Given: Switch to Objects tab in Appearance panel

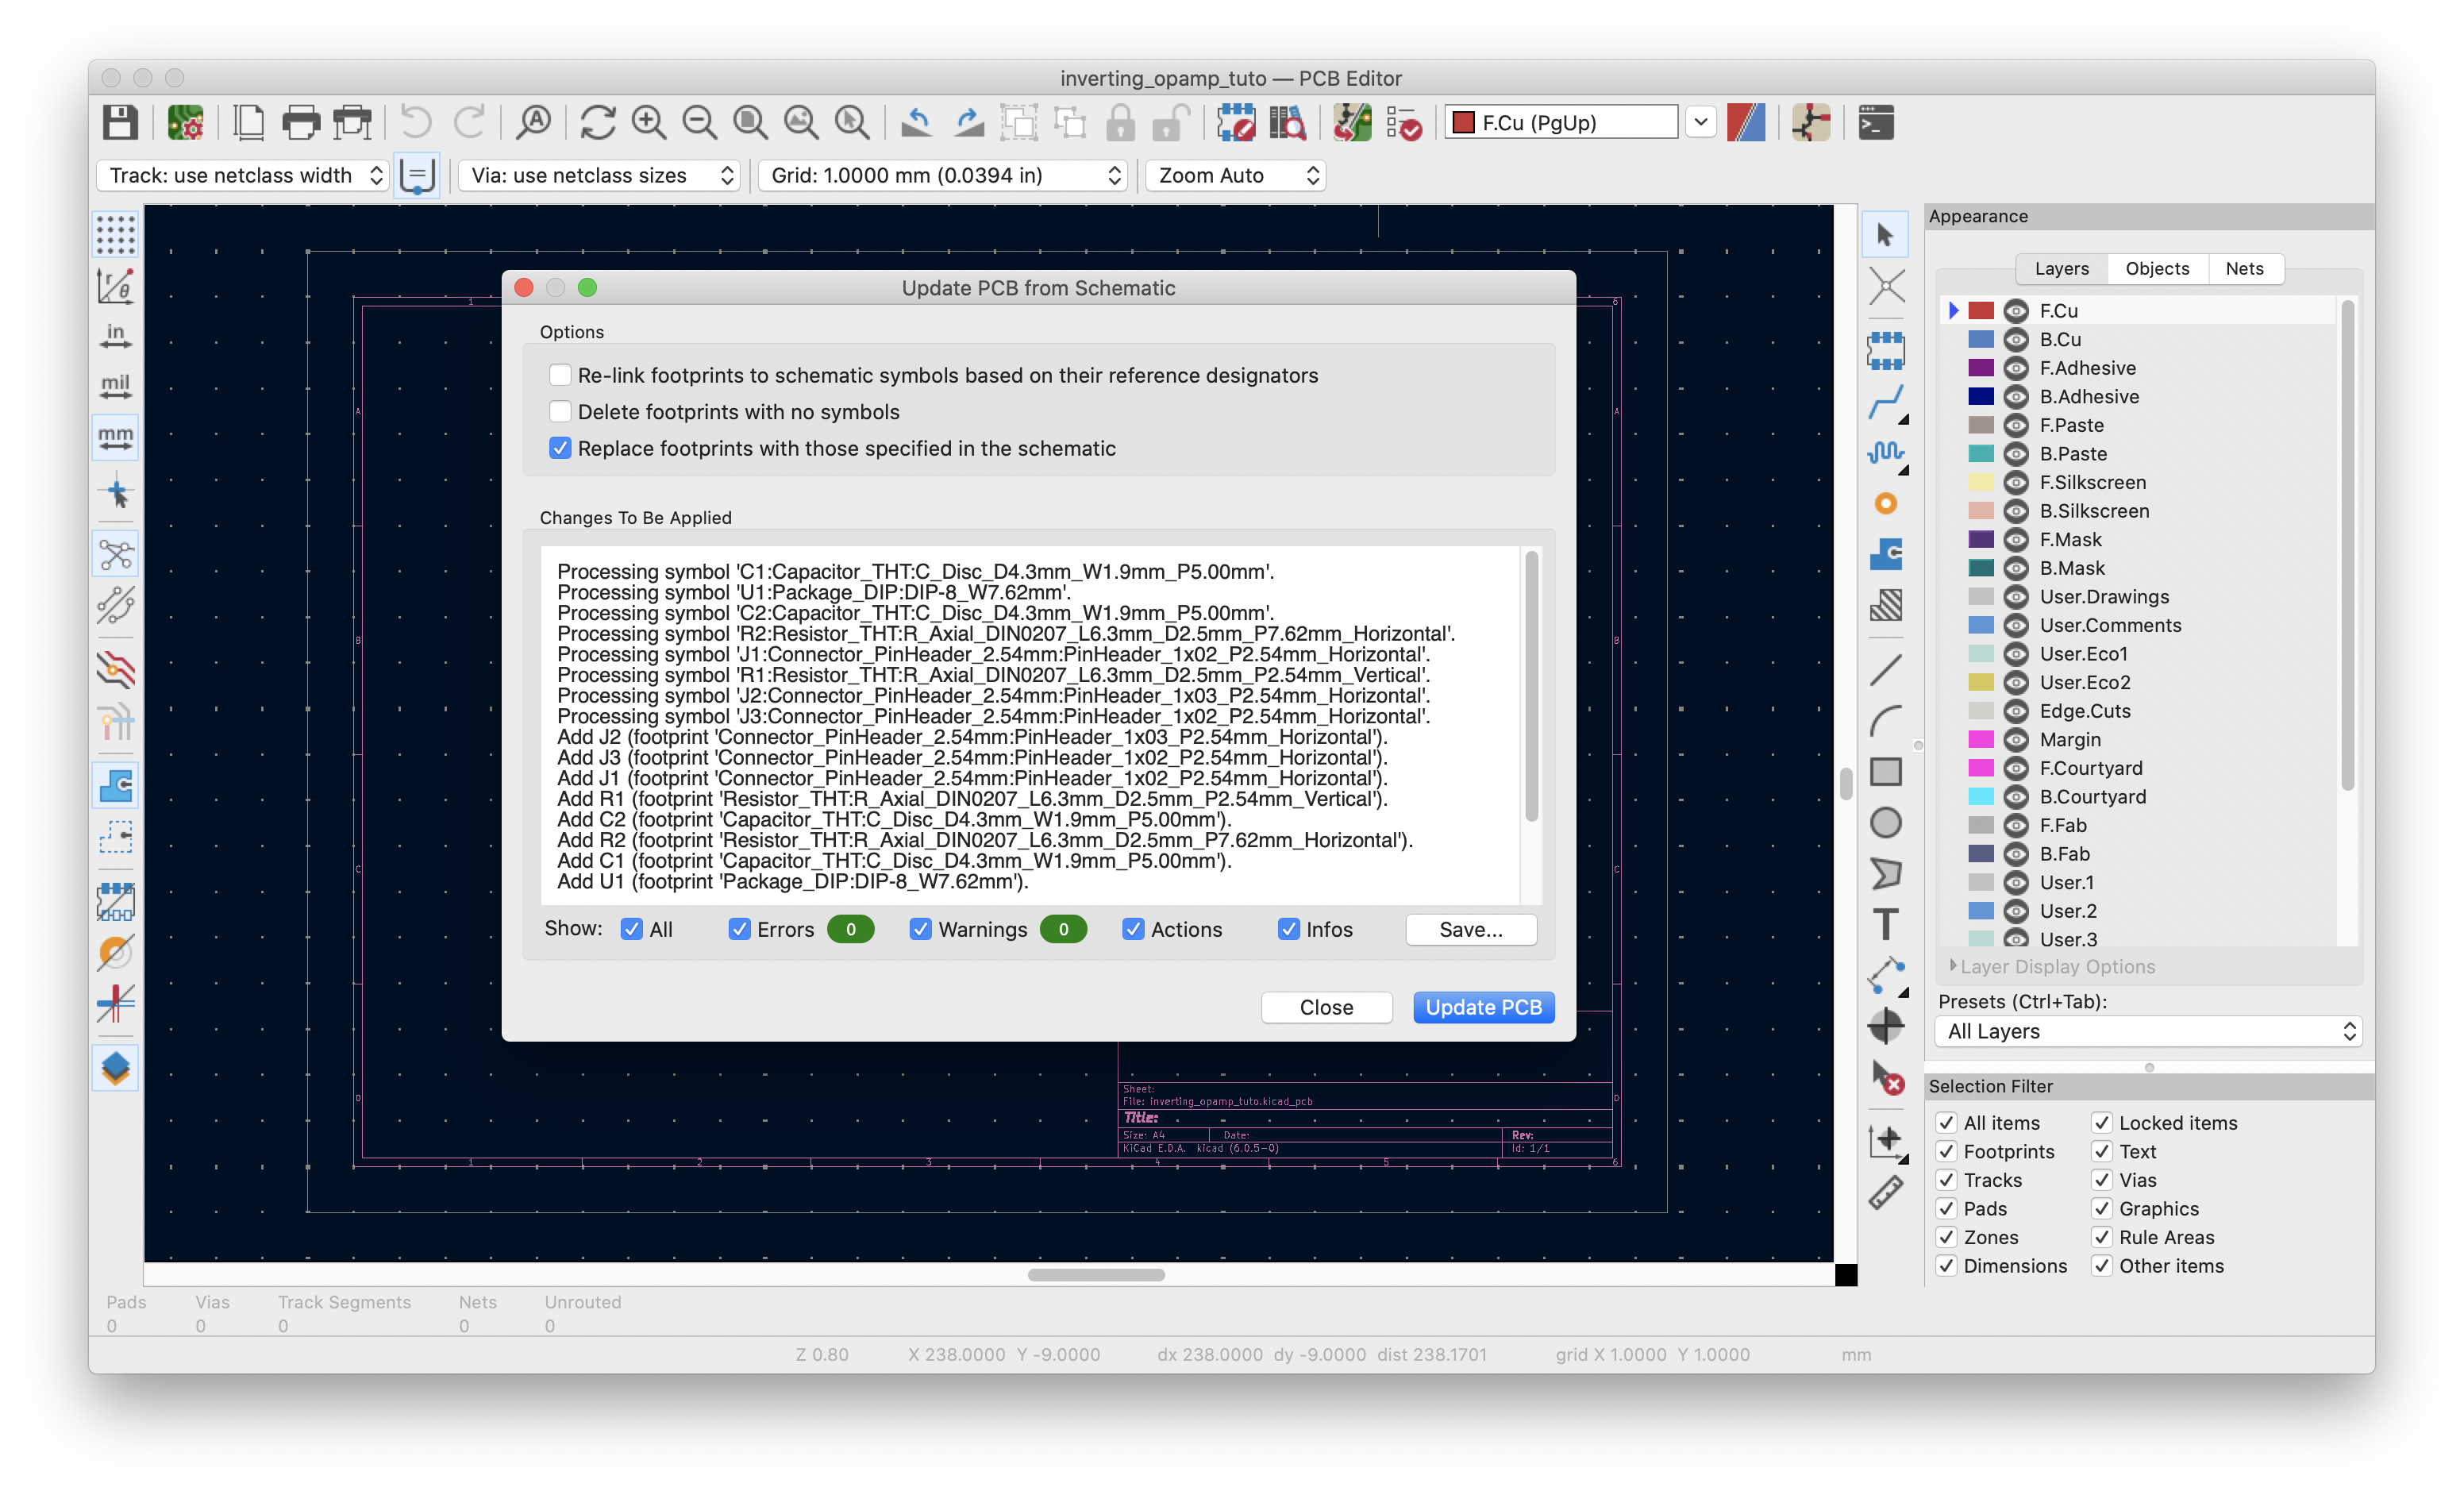Looking at the screenshot, I should click(2156, 268).
